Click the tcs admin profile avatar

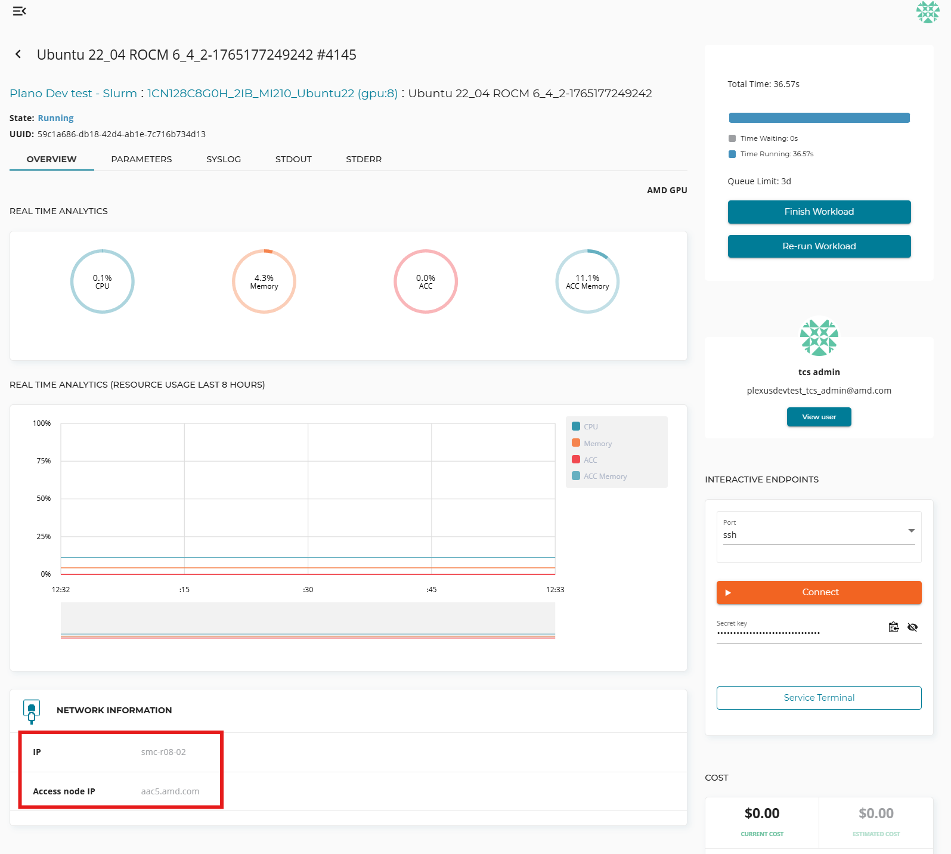coord(819,337)
